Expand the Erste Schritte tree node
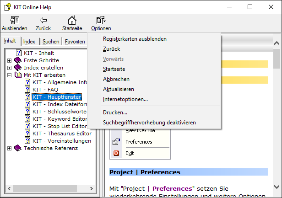The height and width of the screenshot is (198, 282). 10,60
